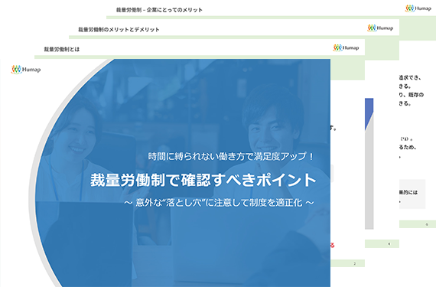Viewport: 436px width, 287px height.
Task: Select the 裁量労働制 – 企業にとってのメリット slide title
Action: [x=159, y=10]
